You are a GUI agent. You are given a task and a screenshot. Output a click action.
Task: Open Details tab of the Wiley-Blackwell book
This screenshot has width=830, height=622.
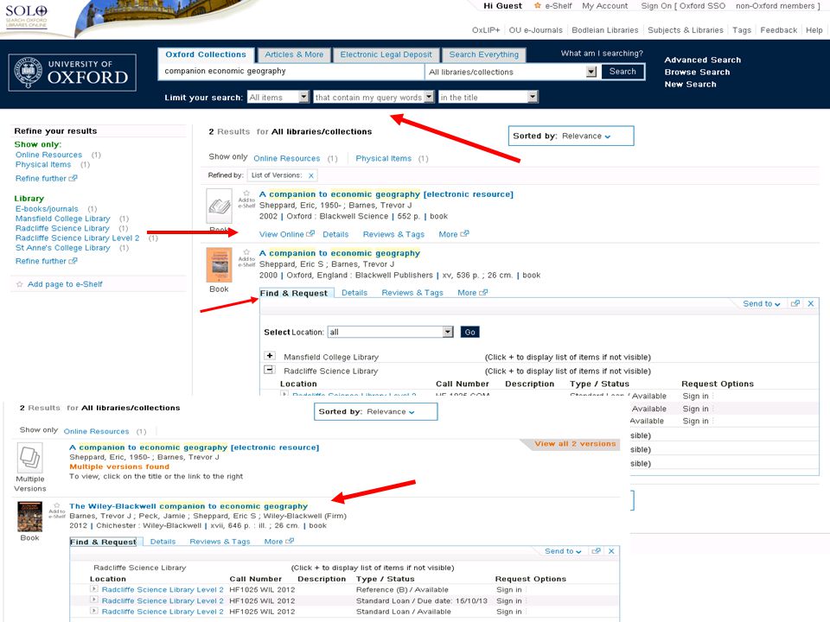[163, 542]
